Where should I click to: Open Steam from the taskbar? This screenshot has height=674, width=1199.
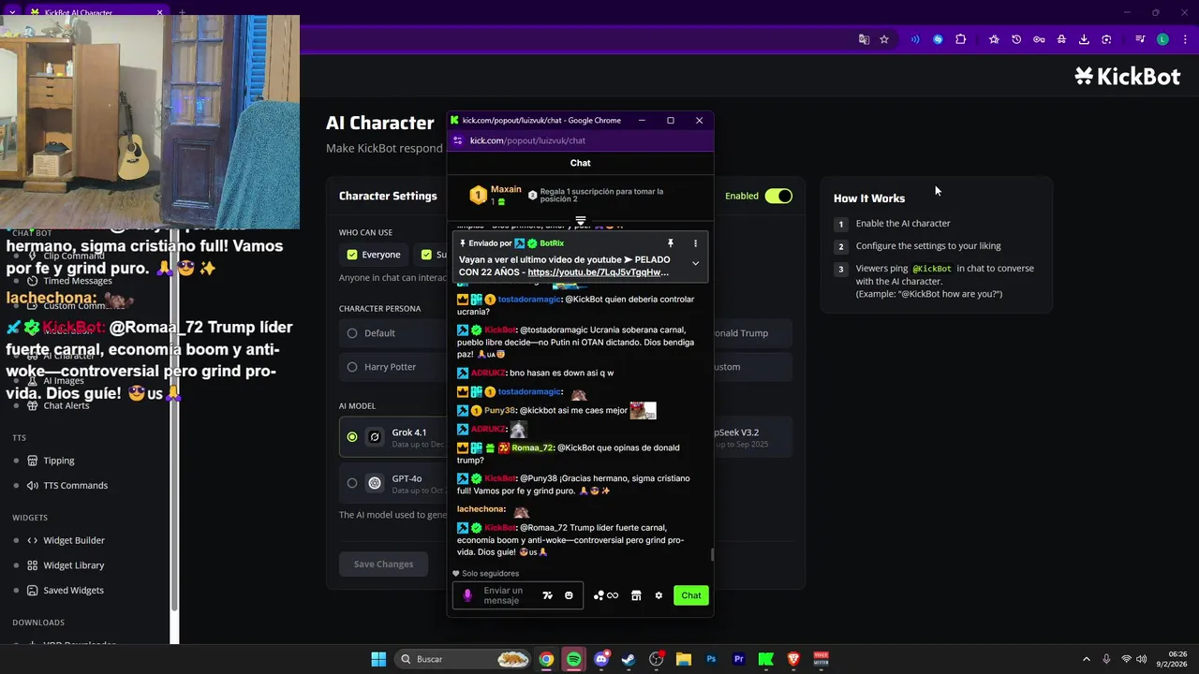[x=629, y=659]
